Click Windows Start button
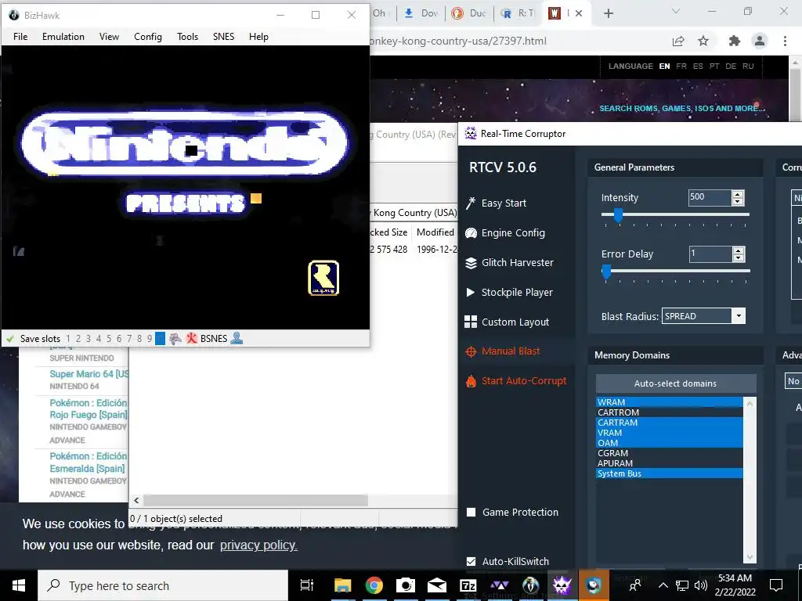Image resolution: width=802 pixels, height=601 pixels. [19, 585]
